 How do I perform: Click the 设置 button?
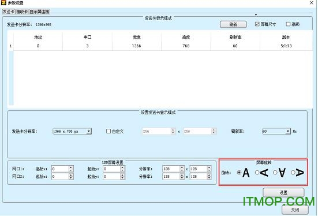(x=283, y=192)
